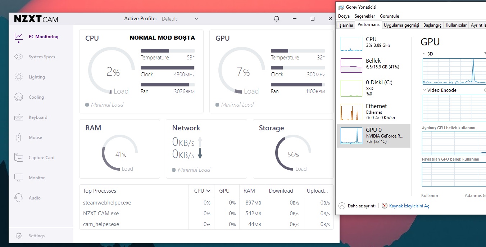The width and height of the screenshot is (486, 247).
Task: Collapse the 3D graph chevron
Action: click(424, 54)
